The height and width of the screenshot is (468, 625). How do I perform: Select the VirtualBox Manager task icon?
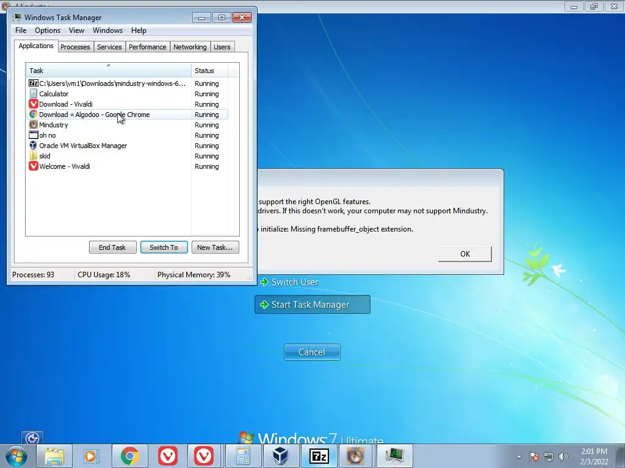34,145
